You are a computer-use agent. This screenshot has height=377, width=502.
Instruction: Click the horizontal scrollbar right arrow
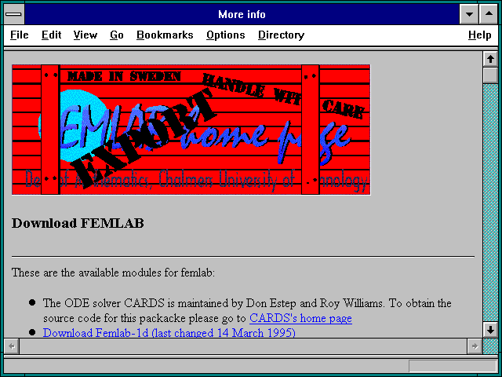[x=475, y=346]
